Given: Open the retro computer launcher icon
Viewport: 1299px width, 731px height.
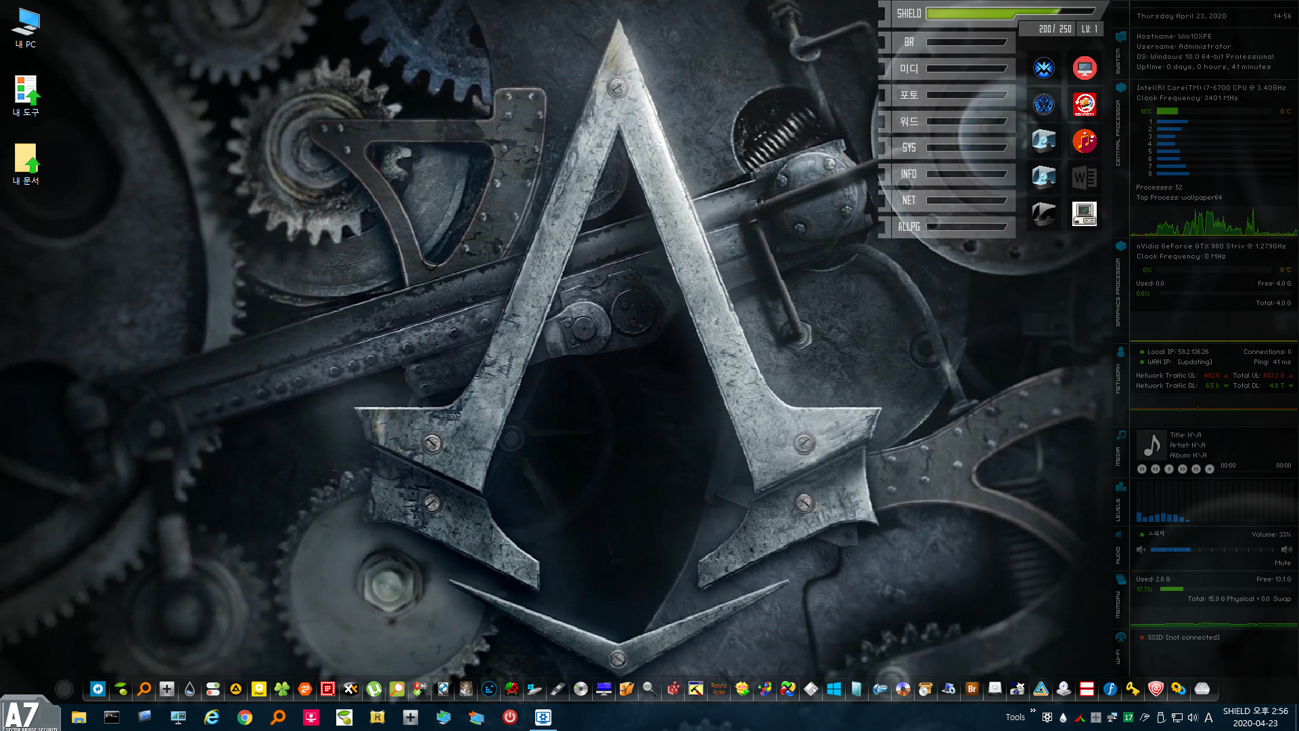Looking at the screenshot, I should click(1085, 214).
